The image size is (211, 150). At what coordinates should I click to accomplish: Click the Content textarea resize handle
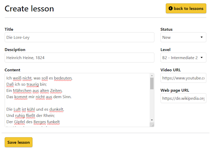[152, 125]
